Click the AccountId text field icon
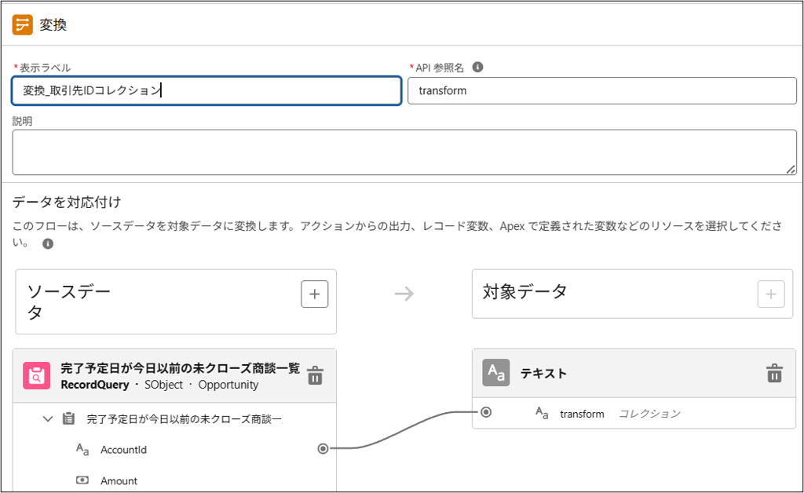 [82, 450]
